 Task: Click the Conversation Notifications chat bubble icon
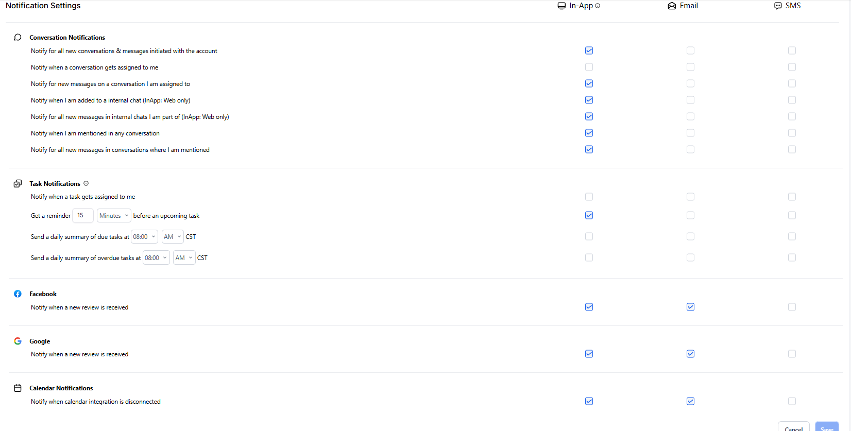point(18,38)
